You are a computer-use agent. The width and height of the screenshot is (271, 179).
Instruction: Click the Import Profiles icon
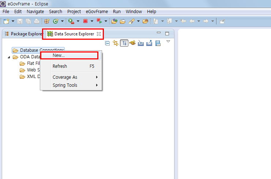141,43
